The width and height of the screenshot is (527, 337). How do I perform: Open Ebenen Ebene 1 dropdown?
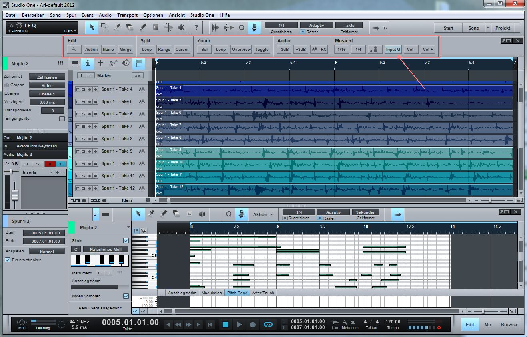coord(47,94)
